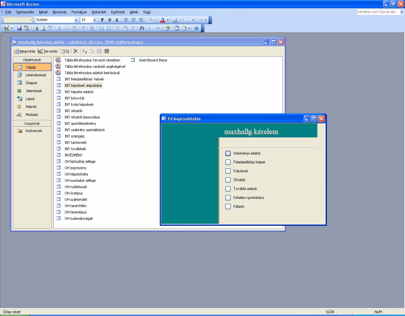Click the fill color bucket swatch
The width and height of the screenshot is (405, 316).
[150, 20]
